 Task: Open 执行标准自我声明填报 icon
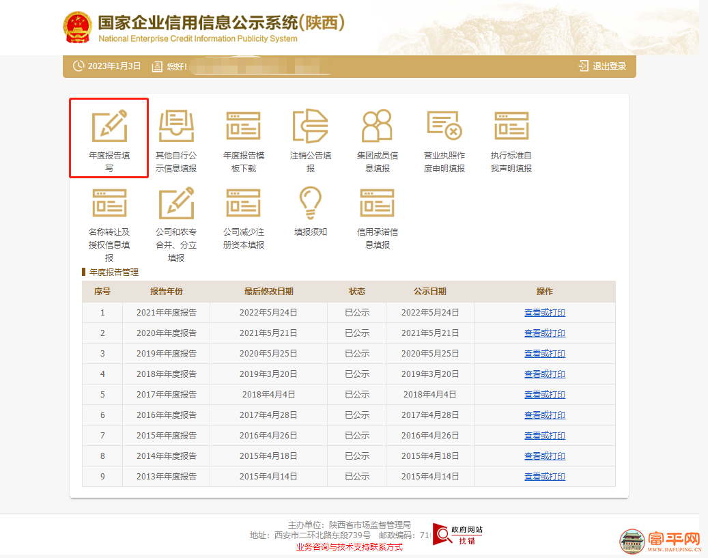(511, 126)
